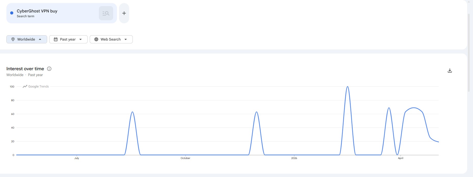Image resolution: width=473 pixels, height=177 pixels.
Task: Click the blue dot next to the search term
Action: coord(12,13)
